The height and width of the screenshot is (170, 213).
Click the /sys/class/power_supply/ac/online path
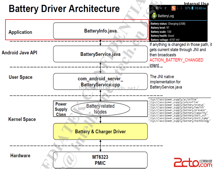(x=173, y=99)
